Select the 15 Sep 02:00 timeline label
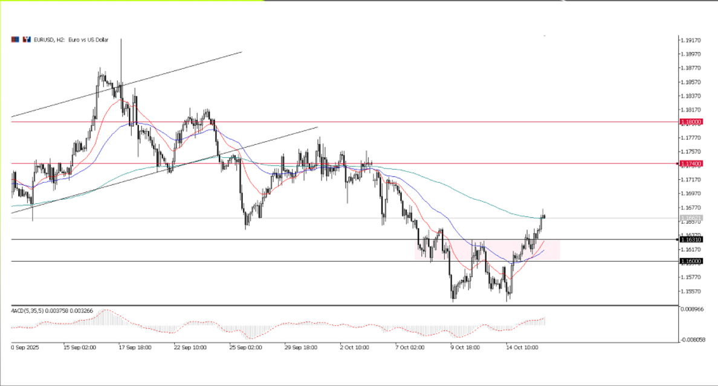Image resolution: width=718 pixels, height=386 pixels. 79,348
